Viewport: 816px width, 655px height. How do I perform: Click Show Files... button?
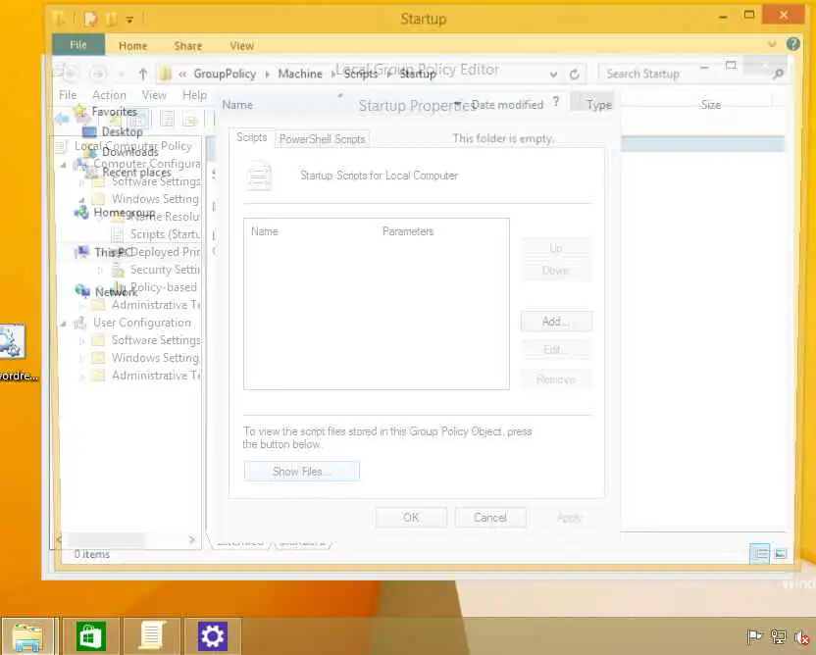[x=301, y=472]
